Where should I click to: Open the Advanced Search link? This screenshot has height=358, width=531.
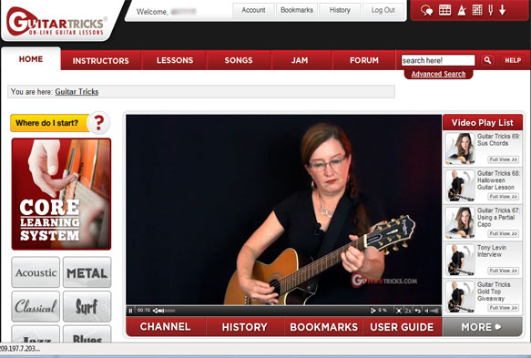tap(438, 74)
